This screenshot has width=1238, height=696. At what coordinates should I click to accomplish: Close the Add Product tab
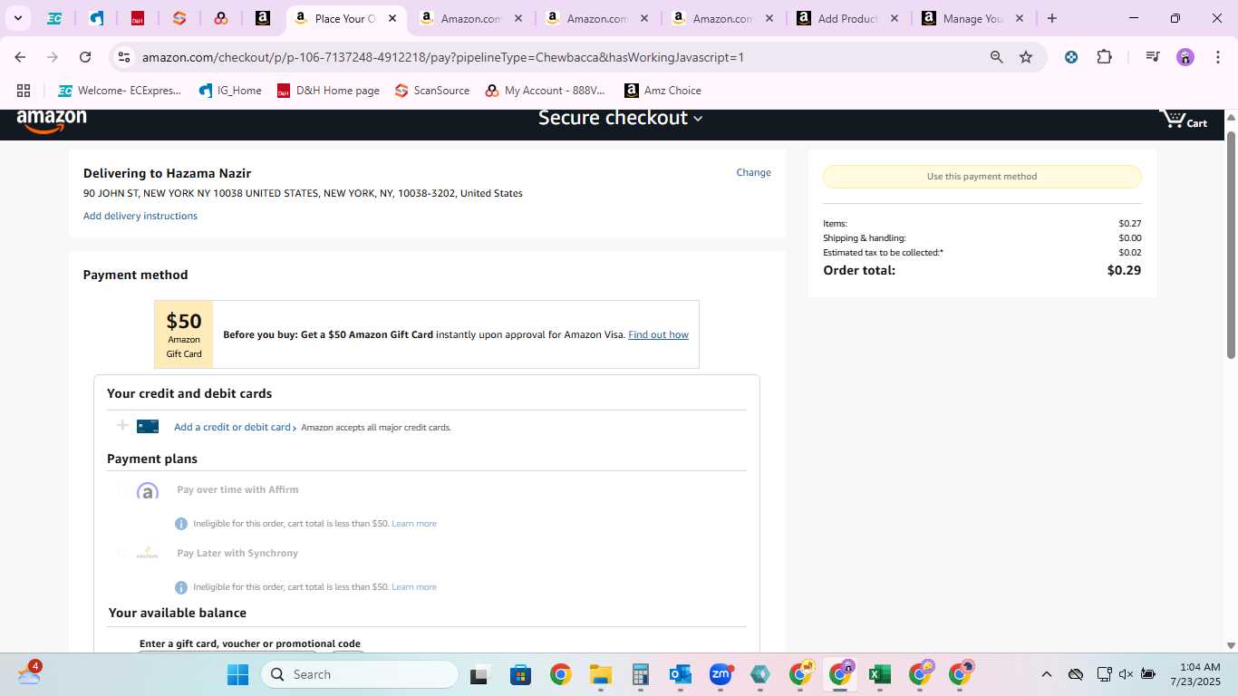[x=894, y=18]
